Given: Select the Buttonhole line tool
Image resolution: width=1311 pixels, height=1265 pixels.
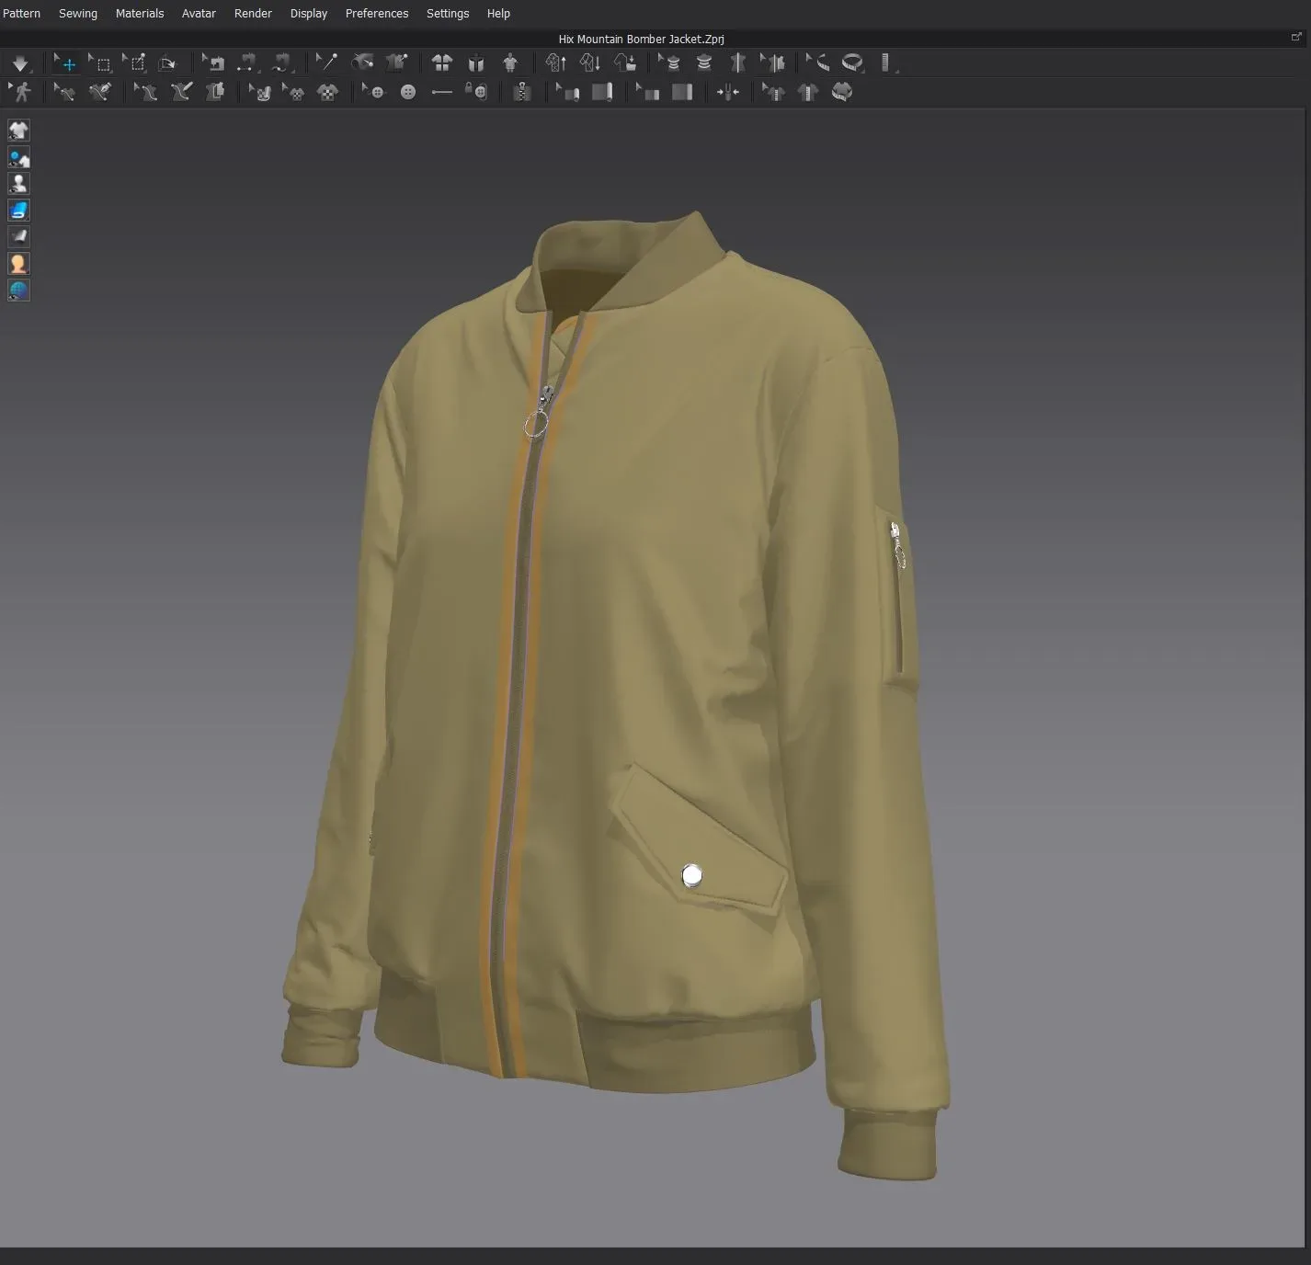Looking at the screenshot, I should point(442,92).
